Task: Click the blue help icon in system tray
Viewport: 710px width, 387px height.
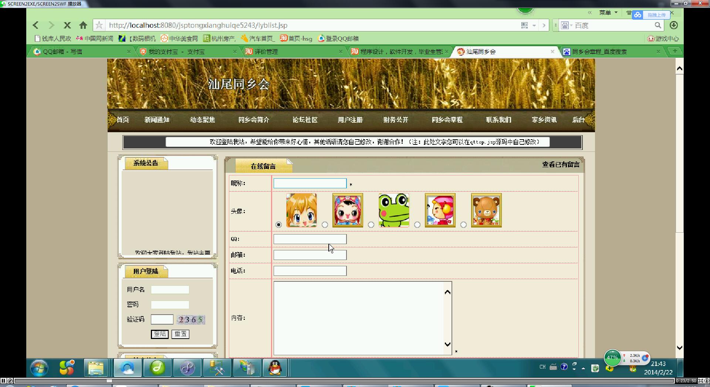Action: [x=564, y=367]
